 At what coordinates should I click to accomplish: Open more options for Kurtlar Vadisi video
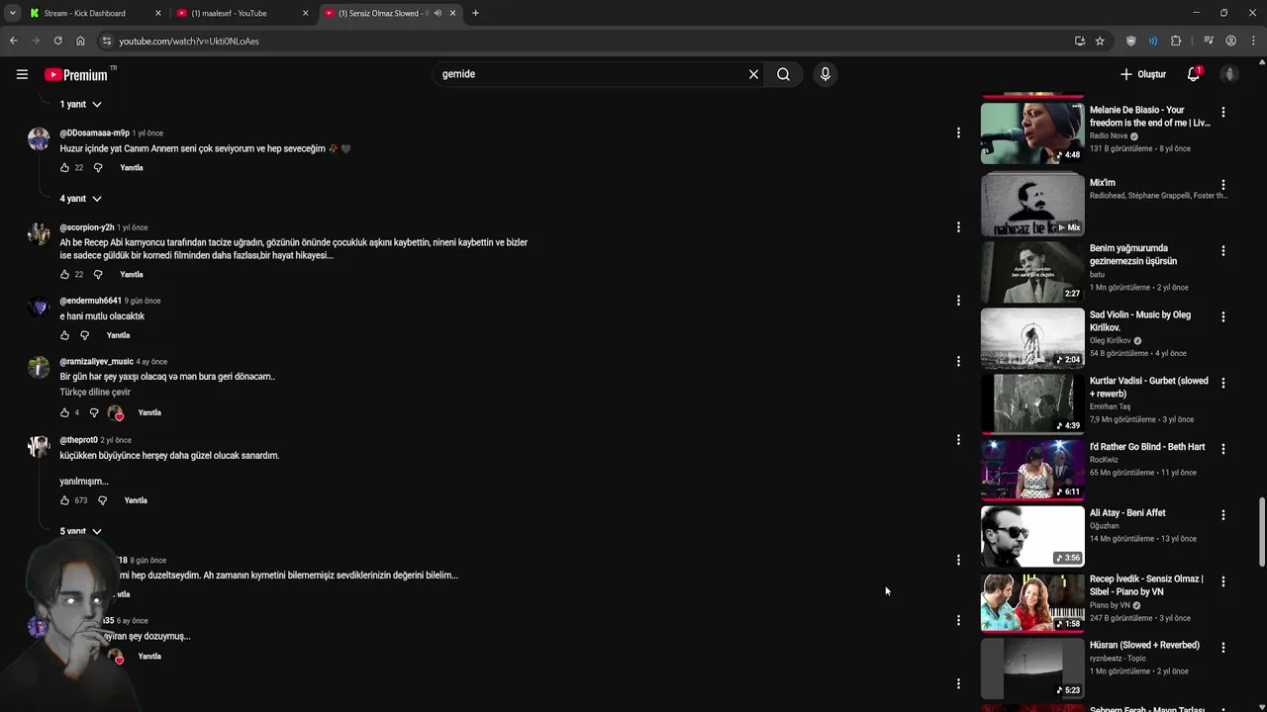coord(1223,384)
